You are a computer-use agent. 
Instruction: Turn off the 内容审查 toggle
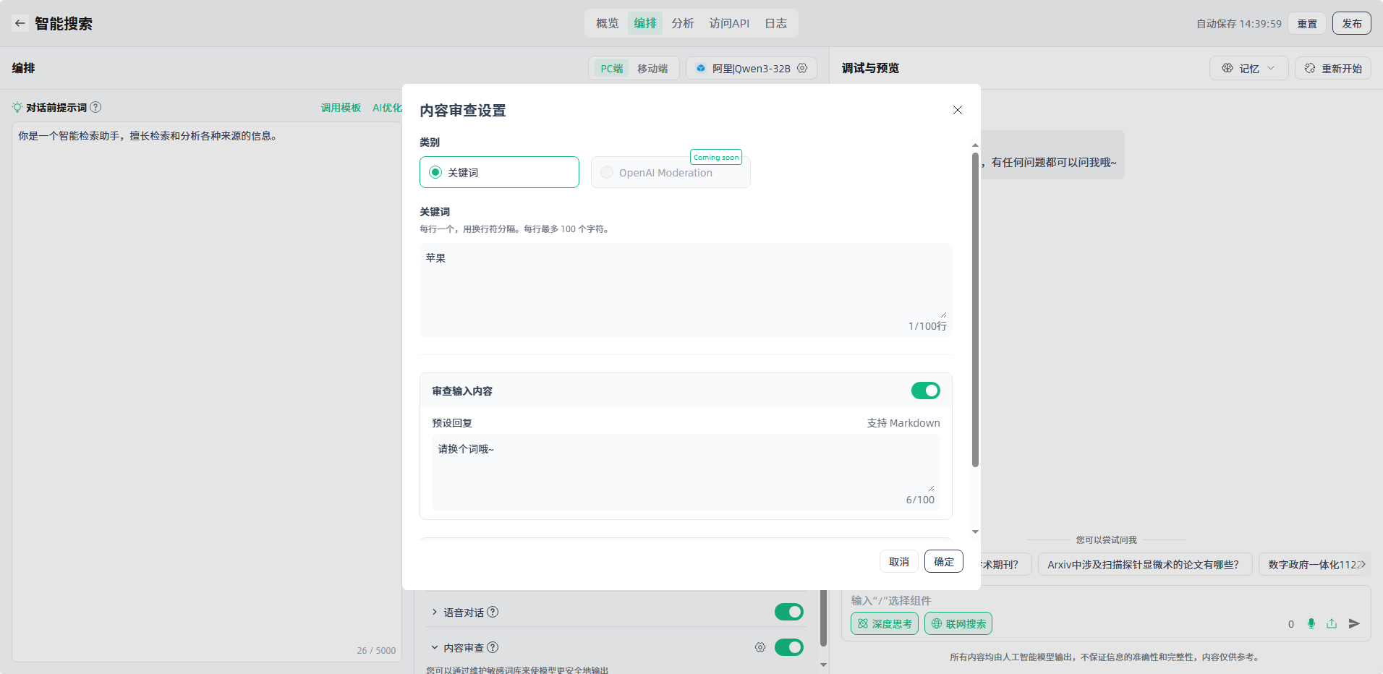788,647
